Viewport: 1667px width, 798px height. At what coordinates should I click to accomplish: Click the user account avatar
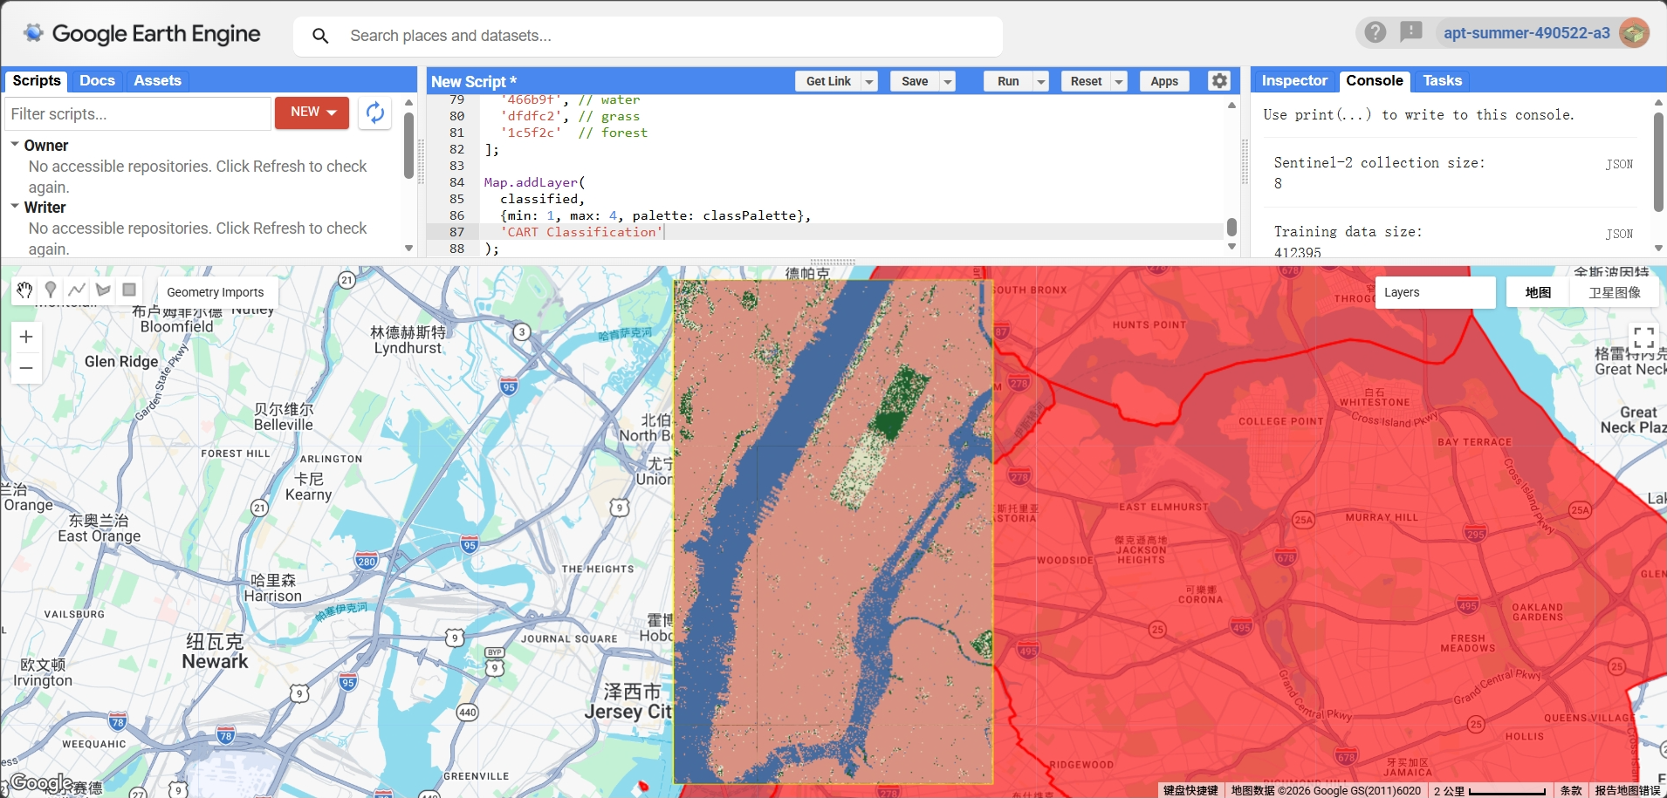(x=1634, y=33)
